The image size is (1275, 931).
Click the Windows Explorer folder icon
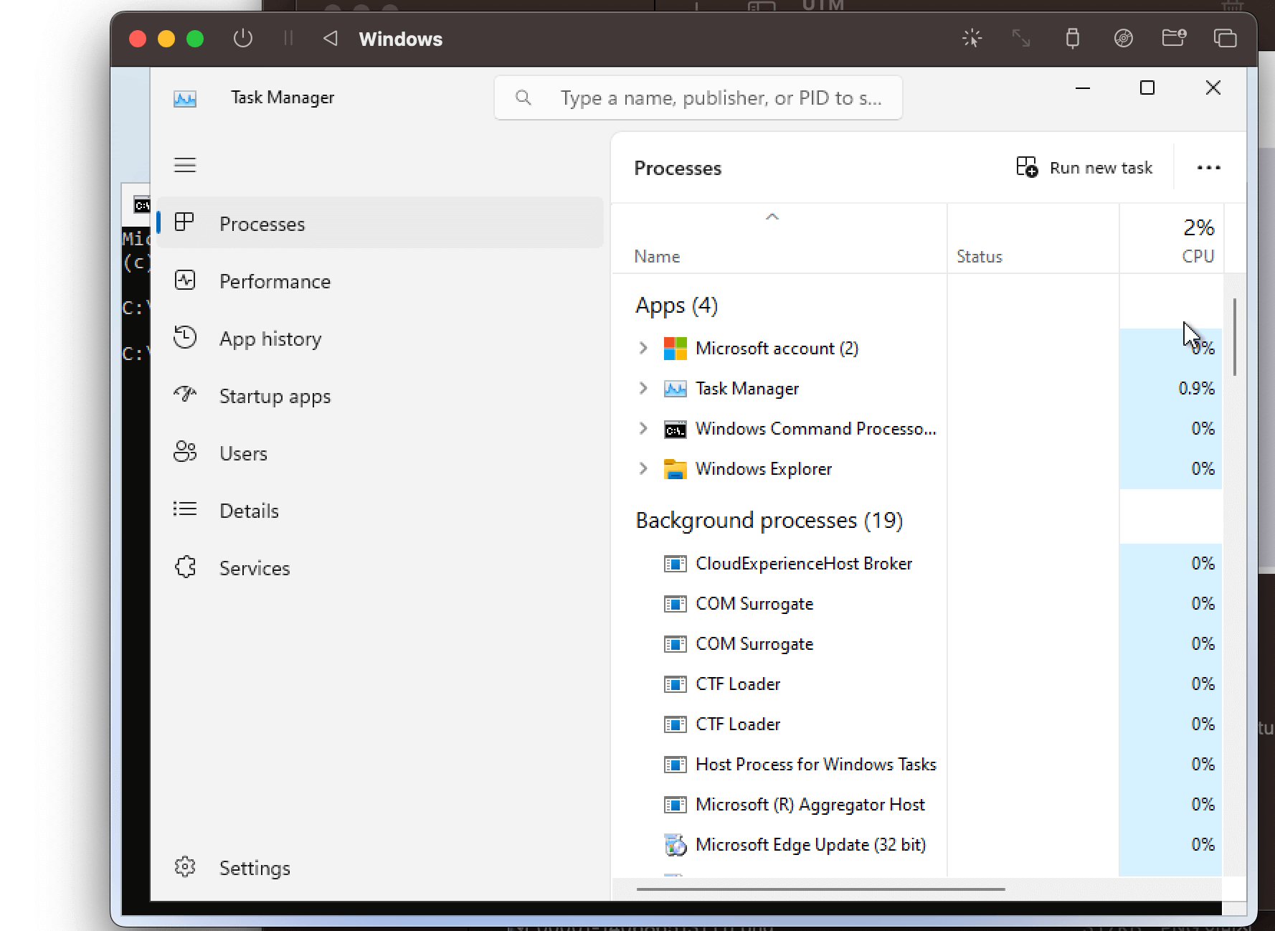point(676,469)
